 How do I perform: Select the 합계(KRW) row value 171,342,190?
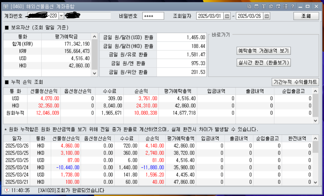(77, 44)
